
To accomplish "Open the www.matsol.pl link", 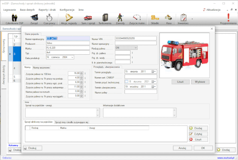I will pyautogui.click(x=226, y=158).
